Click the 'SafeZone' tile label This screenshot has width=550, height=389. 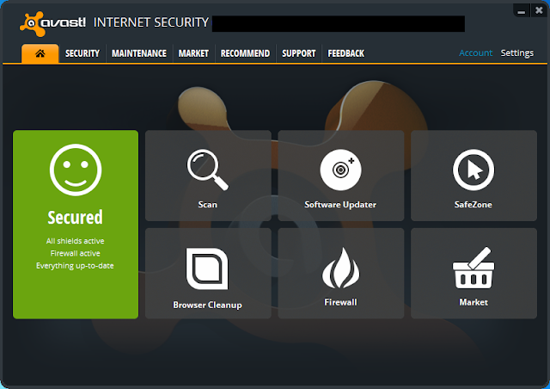(474, 205)
